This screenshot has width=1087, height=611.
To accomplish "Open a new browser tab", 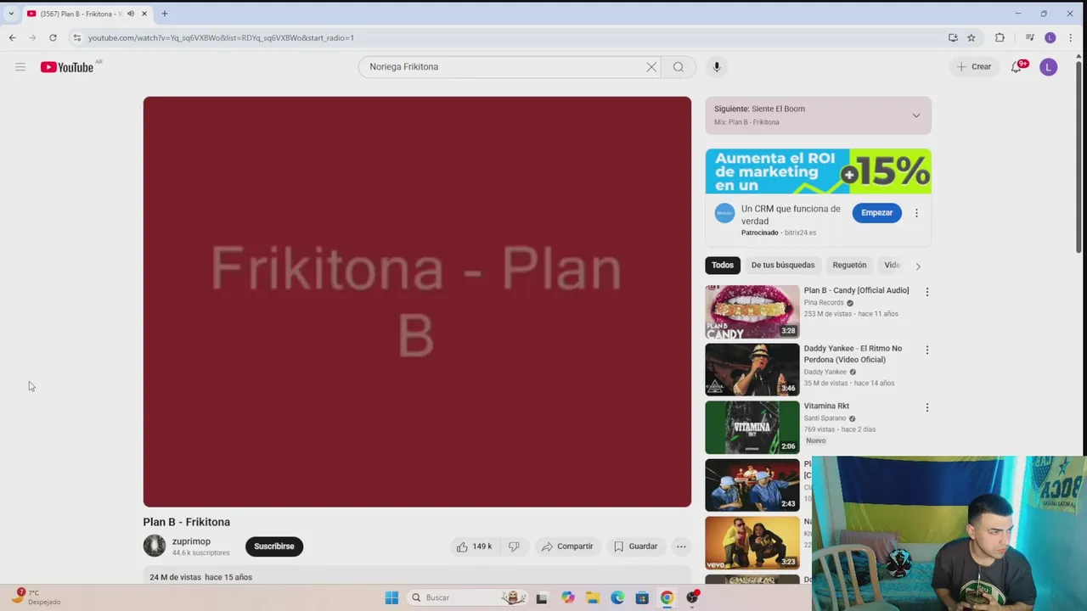I will pyautogui.click(x=165, y=14).
